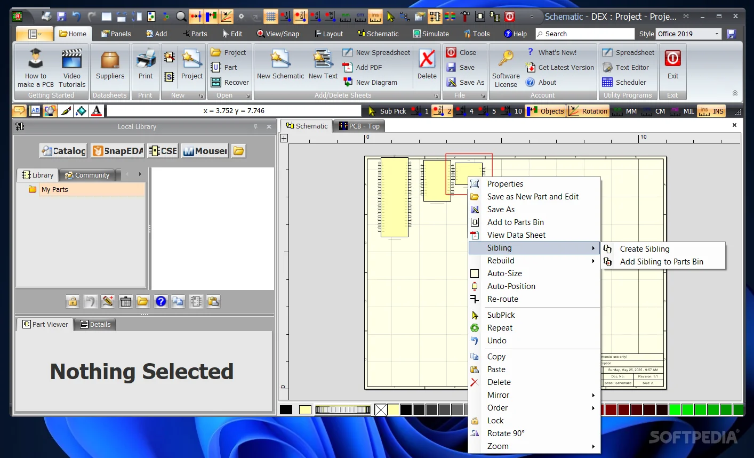The image size is (754, 458).
Task: Switch to the PCB - Top tab
Action: 358,126
